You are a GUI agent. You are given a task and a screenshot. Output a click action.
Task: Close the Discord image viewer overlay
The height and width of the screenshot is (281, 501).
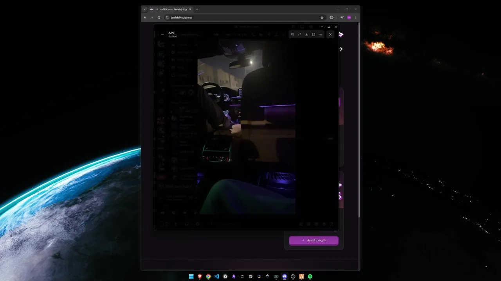pyautogui.click(x=330, y=34)
